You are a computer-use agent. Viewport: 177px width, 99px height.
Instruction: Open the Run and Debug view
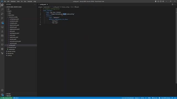pyautogui.click(x=2, y=14)
